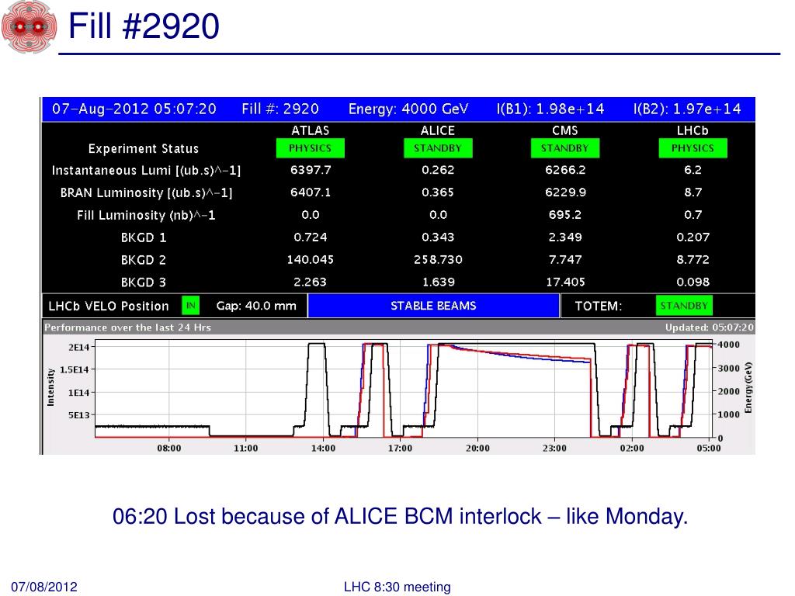Click ALICE BRAN luminosity value 0.365
Image resolution: width=795 pixels, height=596 pixels.
pos(438,192)
